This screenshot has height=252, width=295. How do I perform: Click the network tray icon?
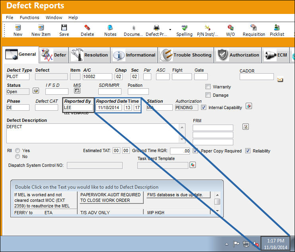[x=246, y=244]
